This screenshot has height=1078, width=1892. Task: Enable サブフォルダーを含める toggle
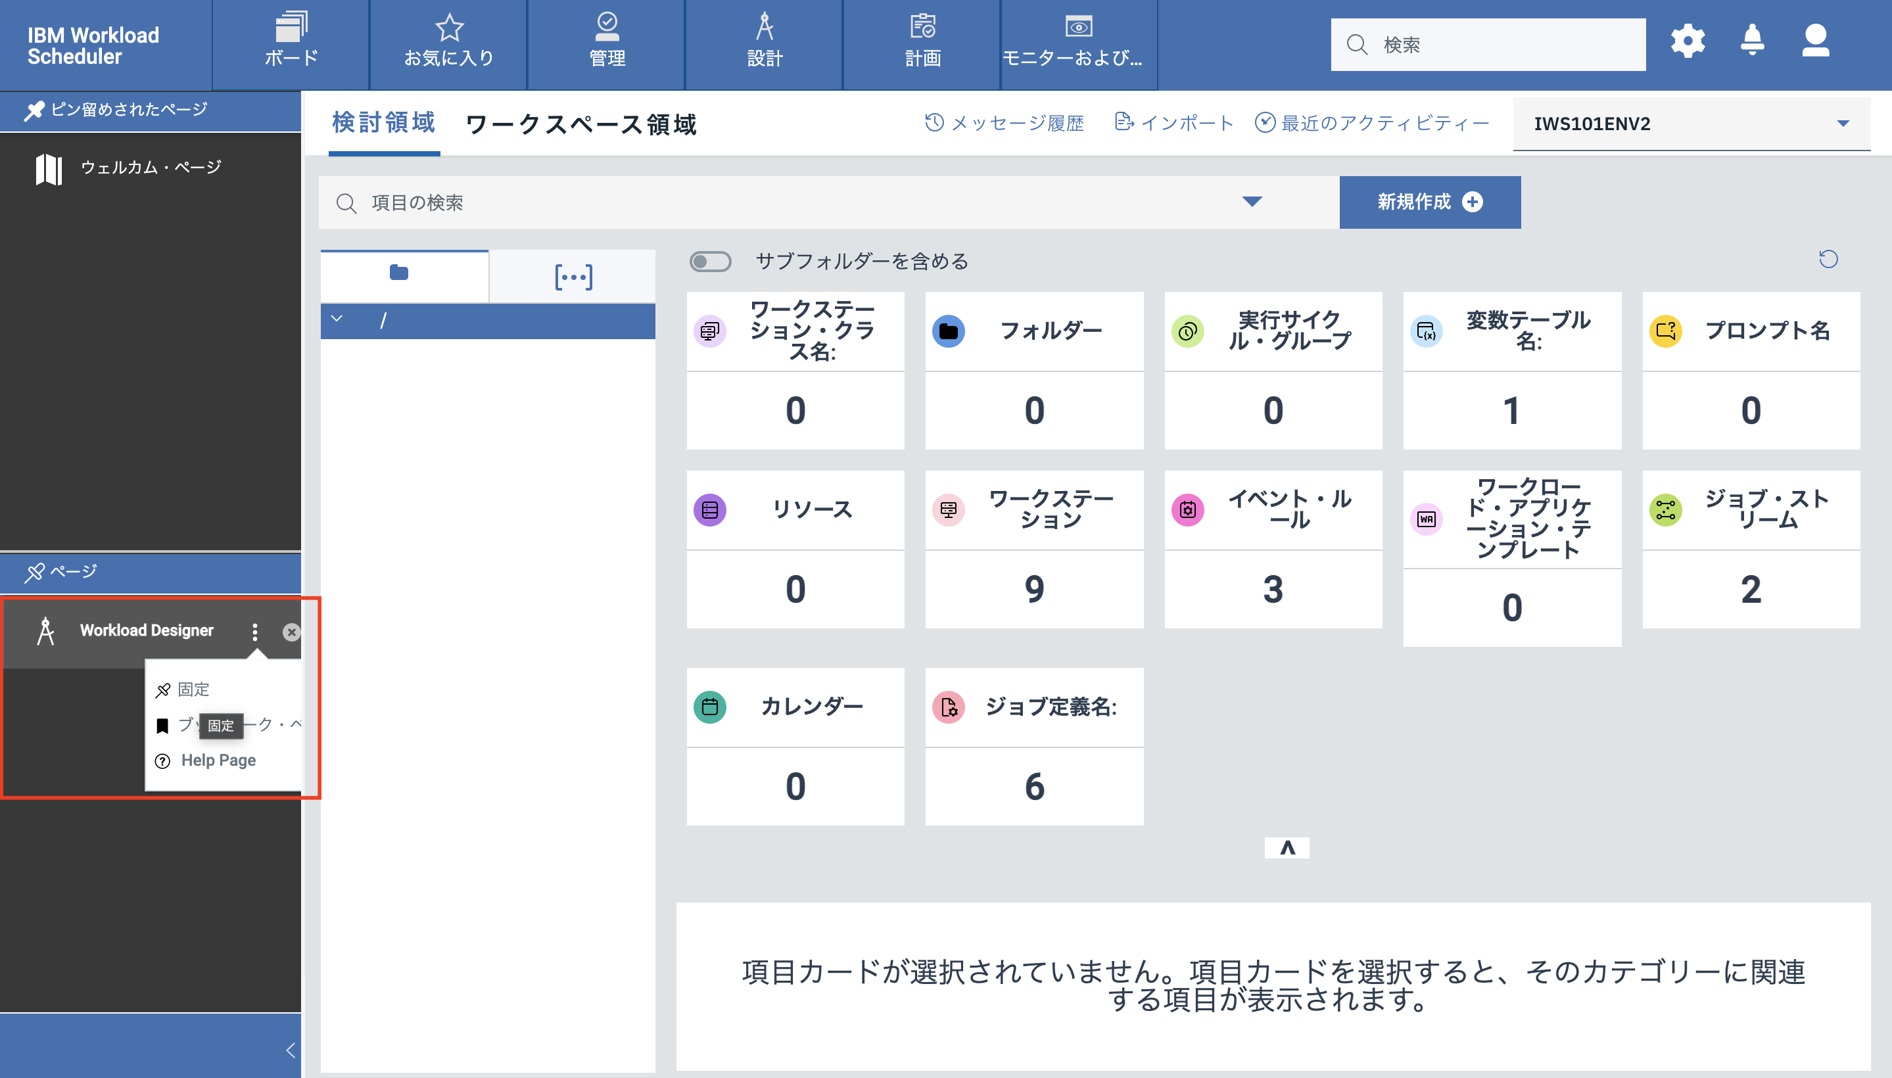click(710, 262)
